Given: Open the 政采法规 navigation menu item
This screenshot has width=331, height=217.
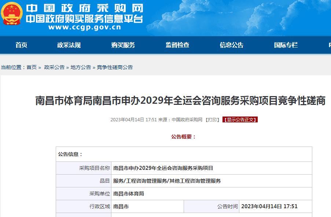Looking at the screenshot, I should pos(69,45).
